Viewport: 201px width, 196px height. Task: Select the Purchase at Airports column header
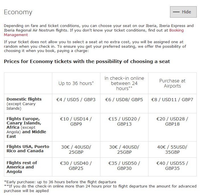tap(172, 83)
